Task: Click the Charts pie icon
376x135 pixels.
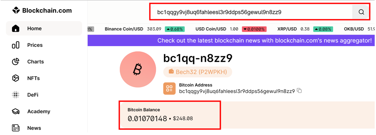Action: pyautogui.click(x=15, y=62)
